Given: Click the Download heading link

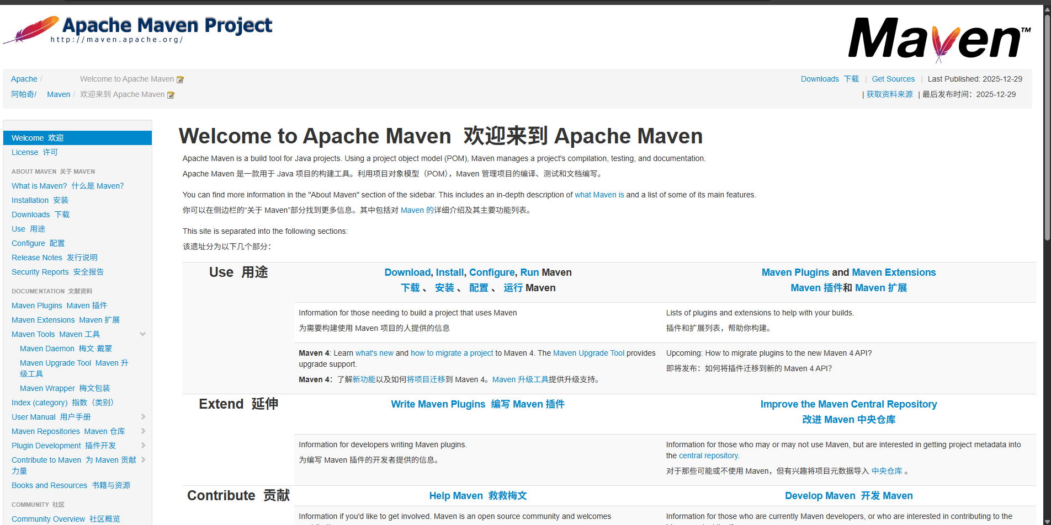Looking at the screenshot, I should tap(407, 272).
